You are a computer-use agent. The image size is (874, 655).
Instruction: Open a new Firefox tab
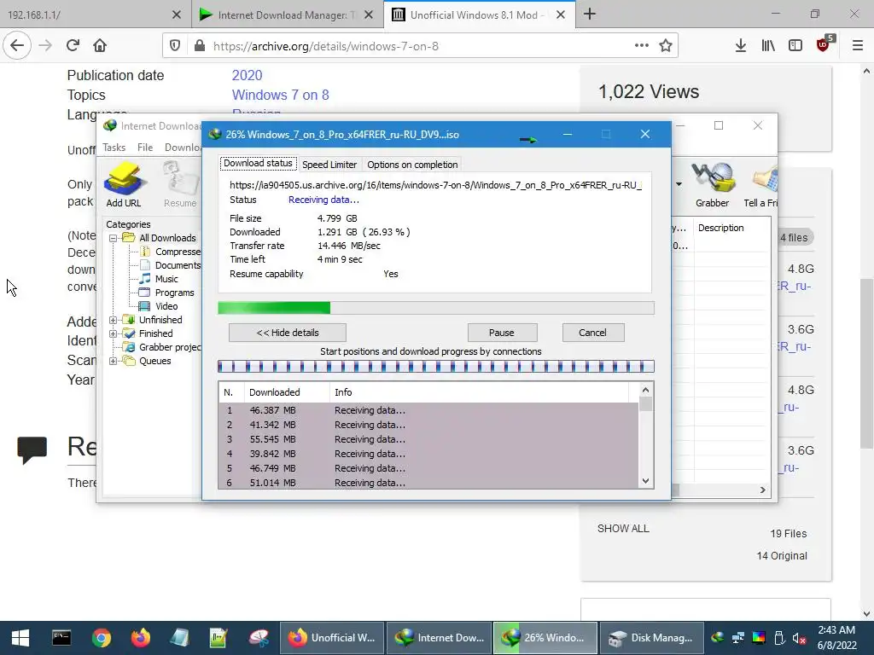coord(590,14)
